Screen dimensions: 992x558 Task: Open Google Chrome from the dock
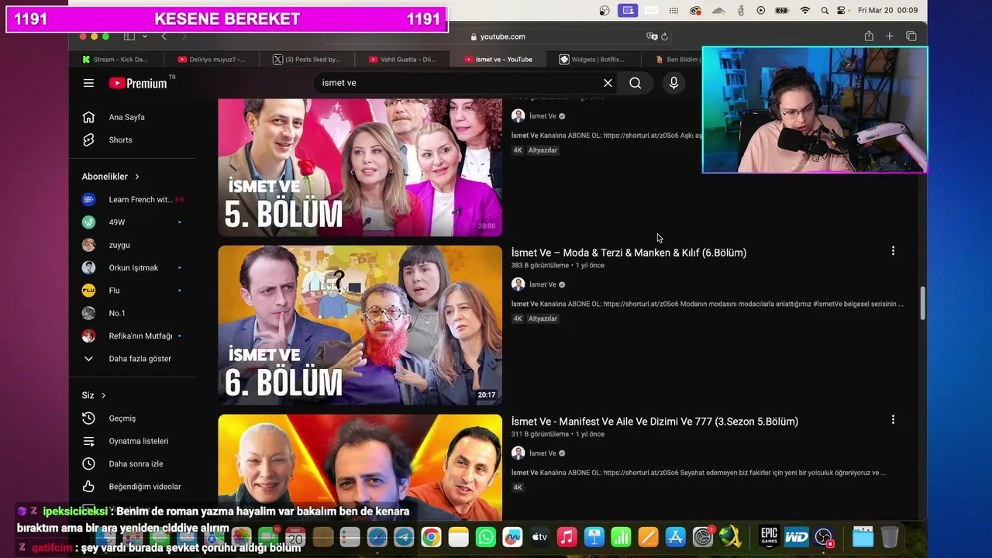click(x=432, y=536)
